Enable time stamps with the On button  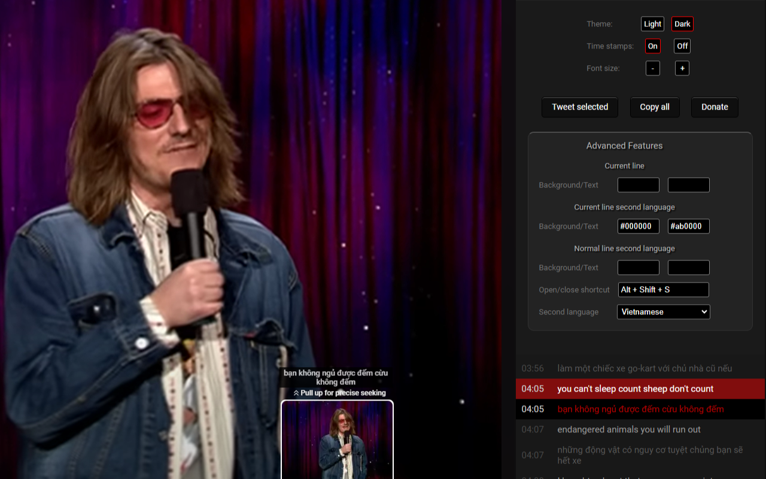(652, 46)
